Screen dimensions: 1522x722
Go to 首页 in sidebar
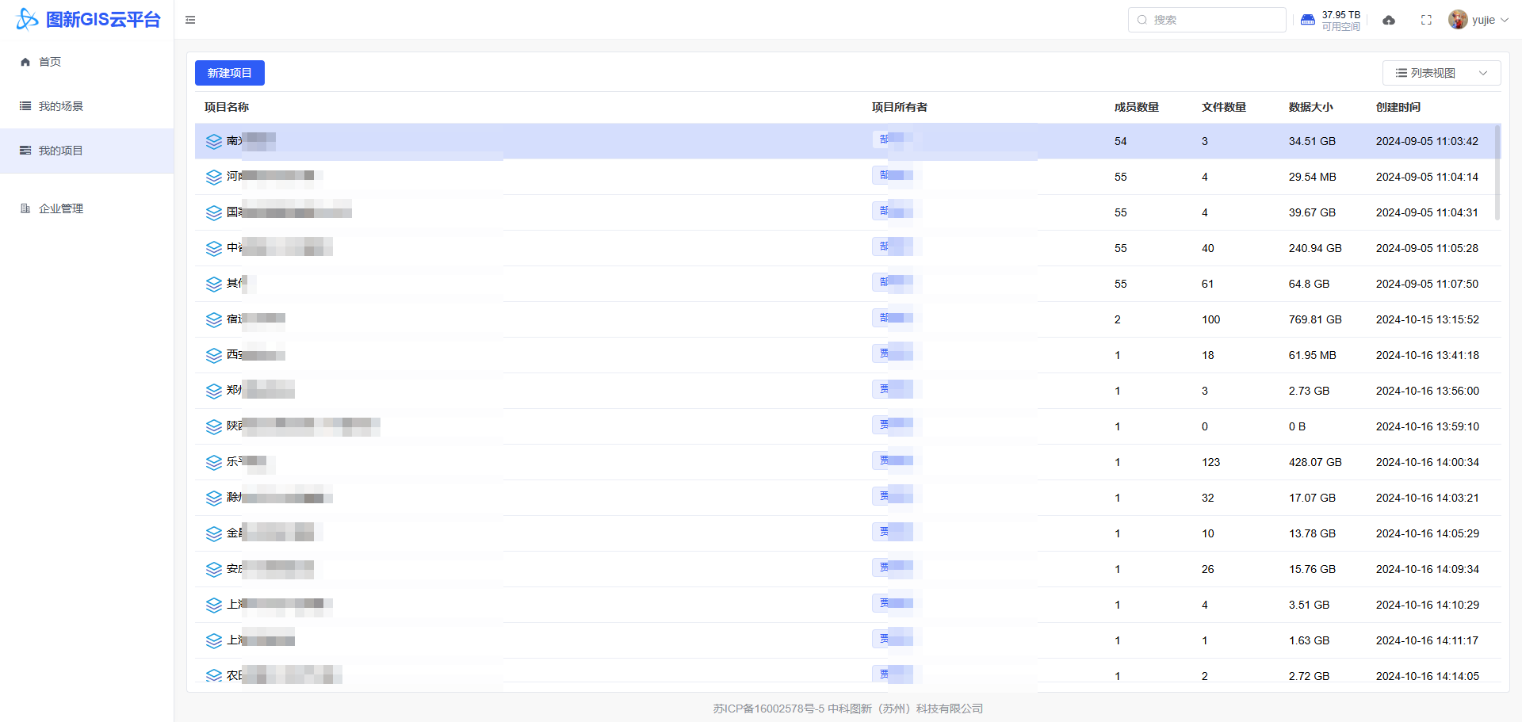[50, 62]
